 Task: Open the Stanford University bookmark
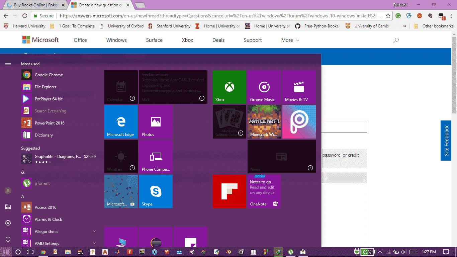click(169, 26)
